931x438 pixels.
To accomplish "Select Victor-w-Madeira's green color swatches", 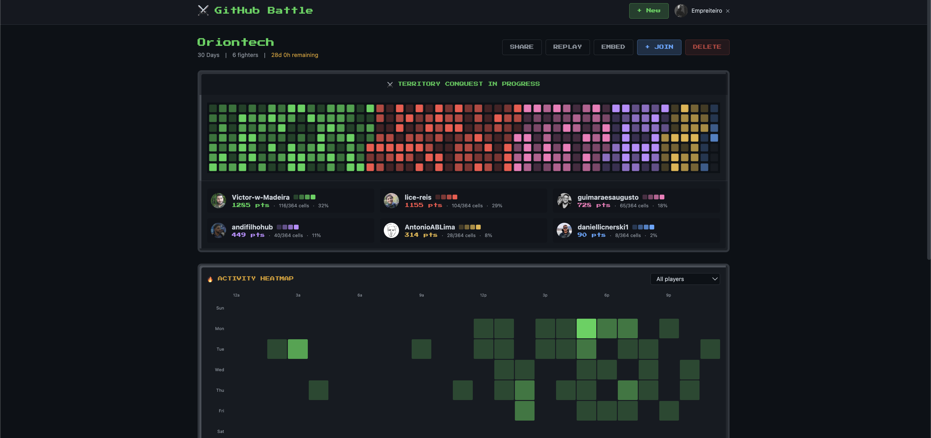I will coord(304,197).
